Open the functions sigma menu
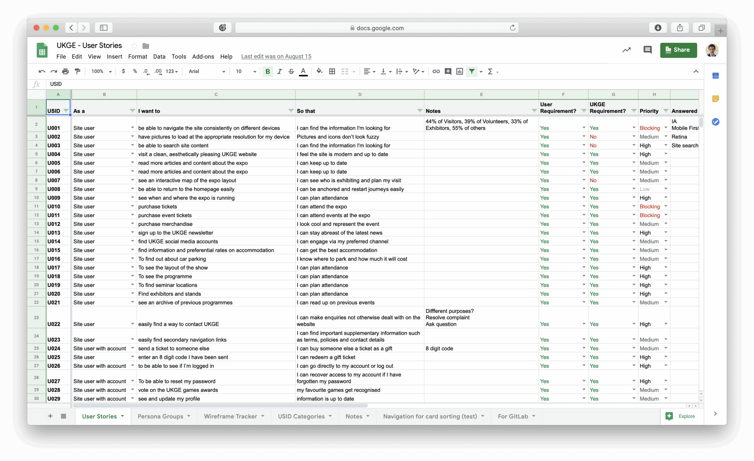The height and width of the screenshot is (461, 754). pos(490,71)
